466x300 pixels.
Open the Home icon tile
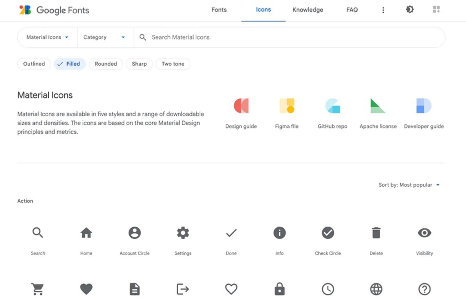coord(86,233)
